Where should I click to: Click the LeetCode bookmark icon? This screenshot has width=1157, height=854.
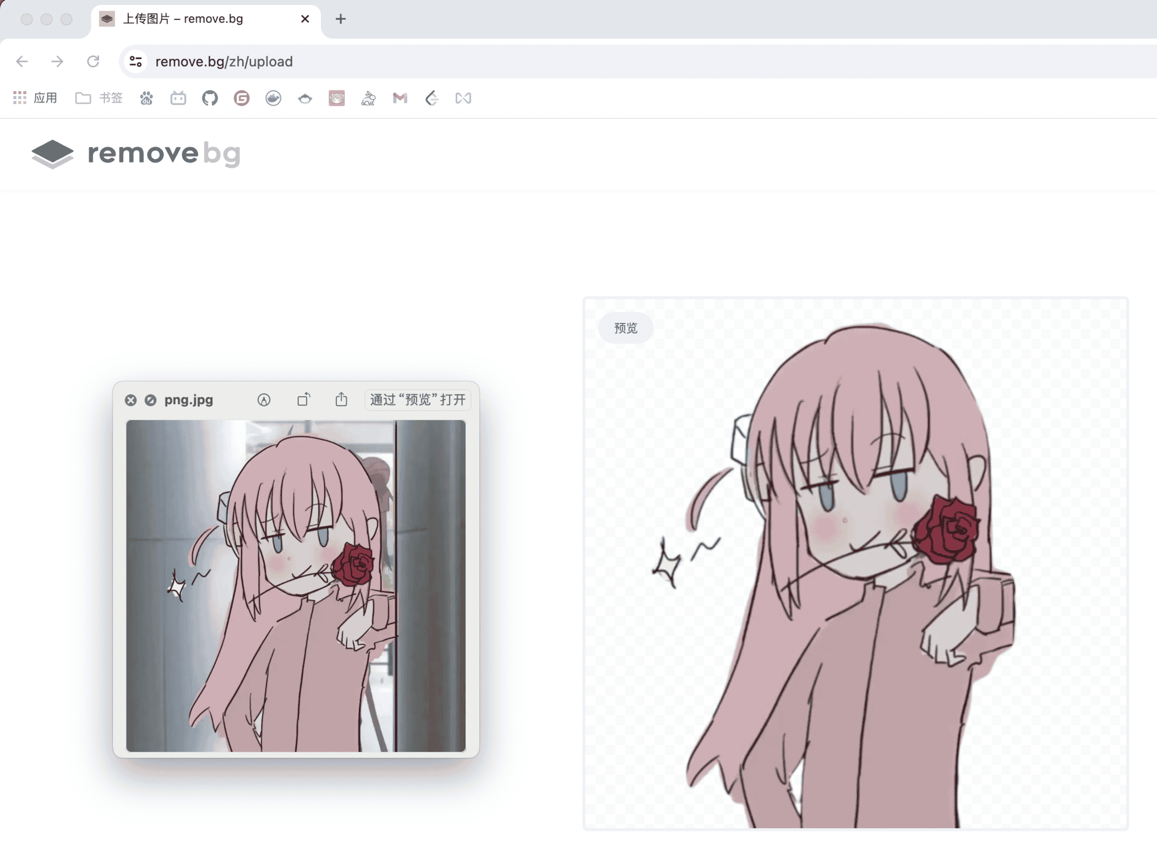click(432, 98)
